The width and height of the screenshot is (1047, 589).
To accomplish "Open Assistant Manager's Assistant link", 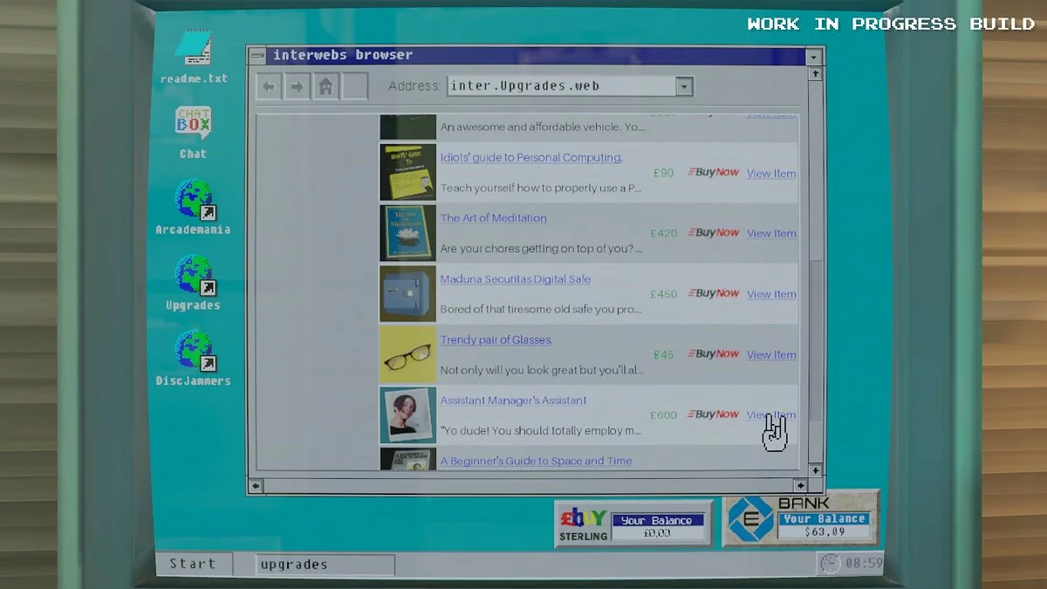I will (x=513, y=401).
